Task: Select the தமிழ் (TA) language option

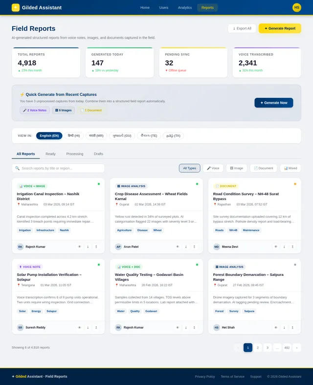Action: click(173, 136)
